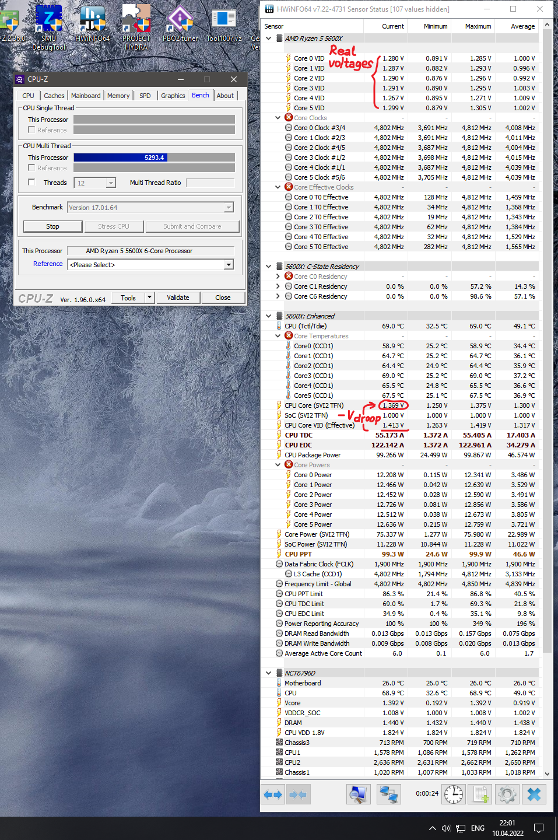558x840 pixels.
Task: Switch to the SPD tab
Action: coord(145,96)
